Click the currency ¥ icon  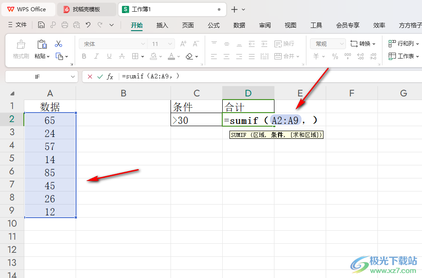[316, 56]
